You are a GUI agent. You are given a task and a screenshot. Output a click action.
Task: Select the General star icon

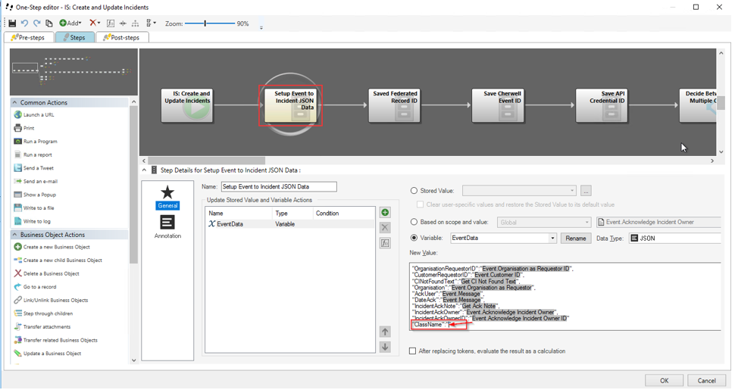(167, 194)
